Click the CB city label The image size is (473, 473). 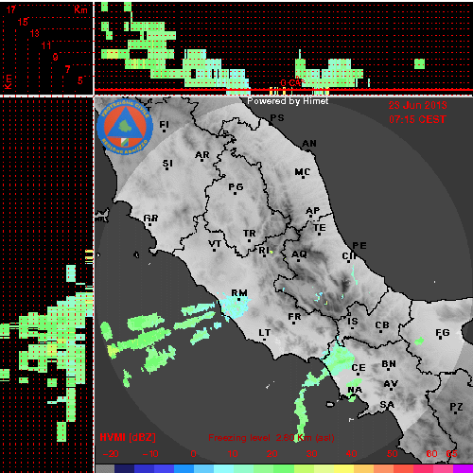pyautogui.click(x=382, y=325)
